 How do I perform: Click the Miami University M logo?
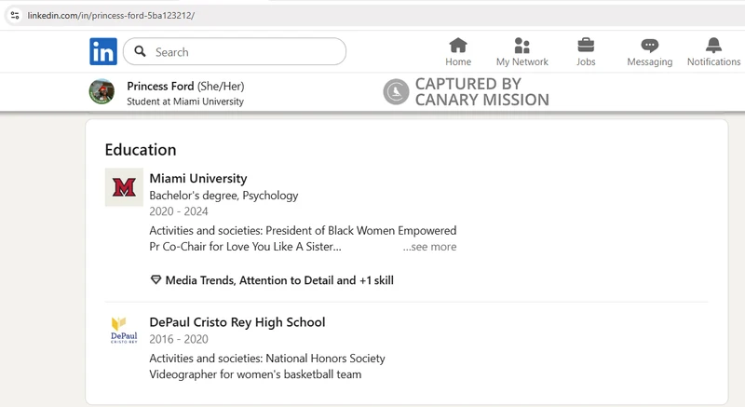124,187
